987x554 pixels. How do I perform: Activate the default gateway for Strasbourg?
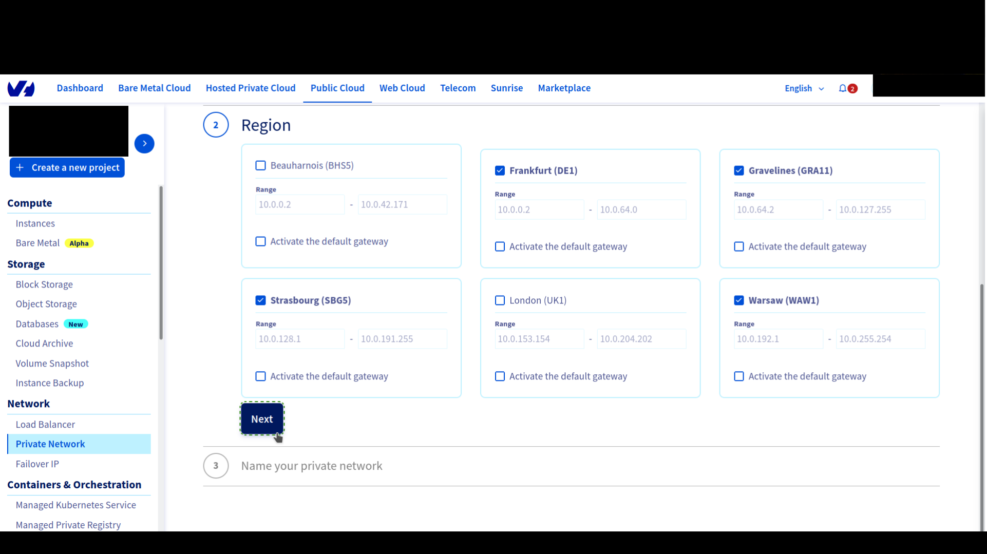260,376
